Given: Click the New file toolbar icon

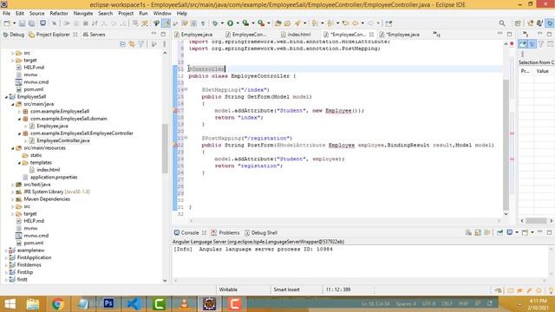Looking at the screenshot, I should coord(7,23).
